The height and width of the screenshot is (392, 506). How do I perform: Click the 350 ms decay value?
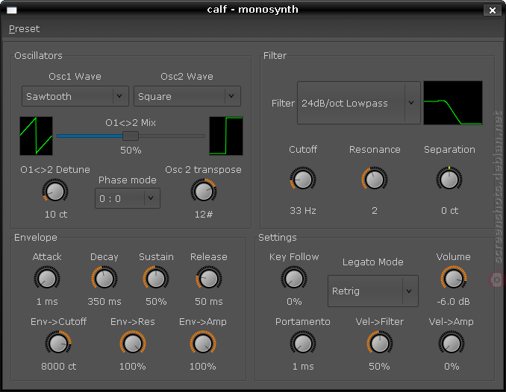pos(104,302)
